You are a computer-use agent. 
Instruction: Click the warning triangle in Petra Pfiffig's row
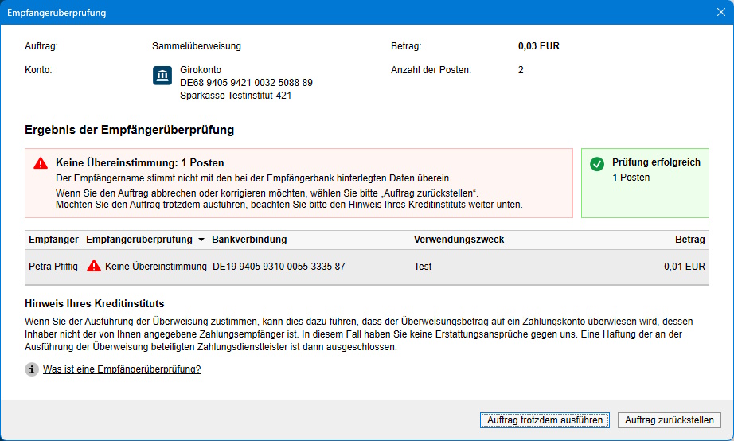point(94,266)
